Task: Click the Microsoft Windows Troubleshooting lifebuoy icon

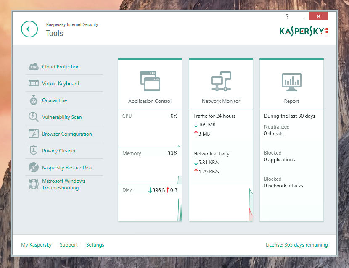Action: [x=34, y=184]
